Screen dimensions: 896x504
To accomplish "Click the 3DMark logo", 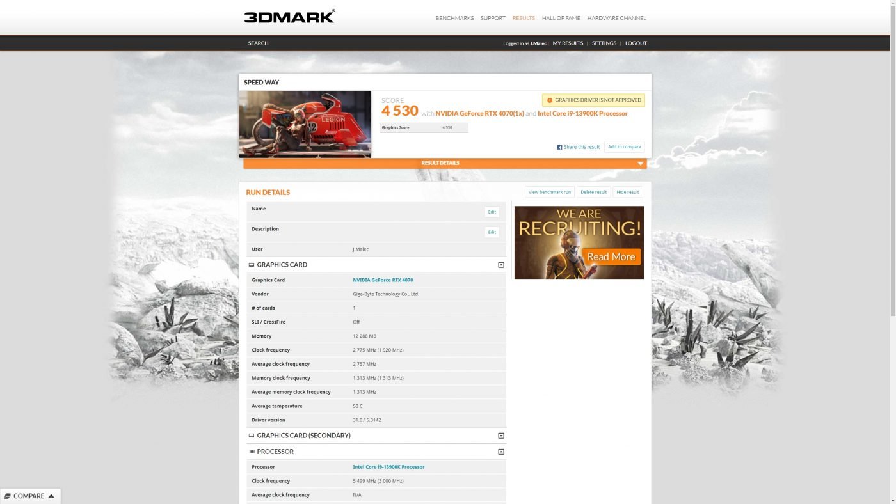I will 289,17.
